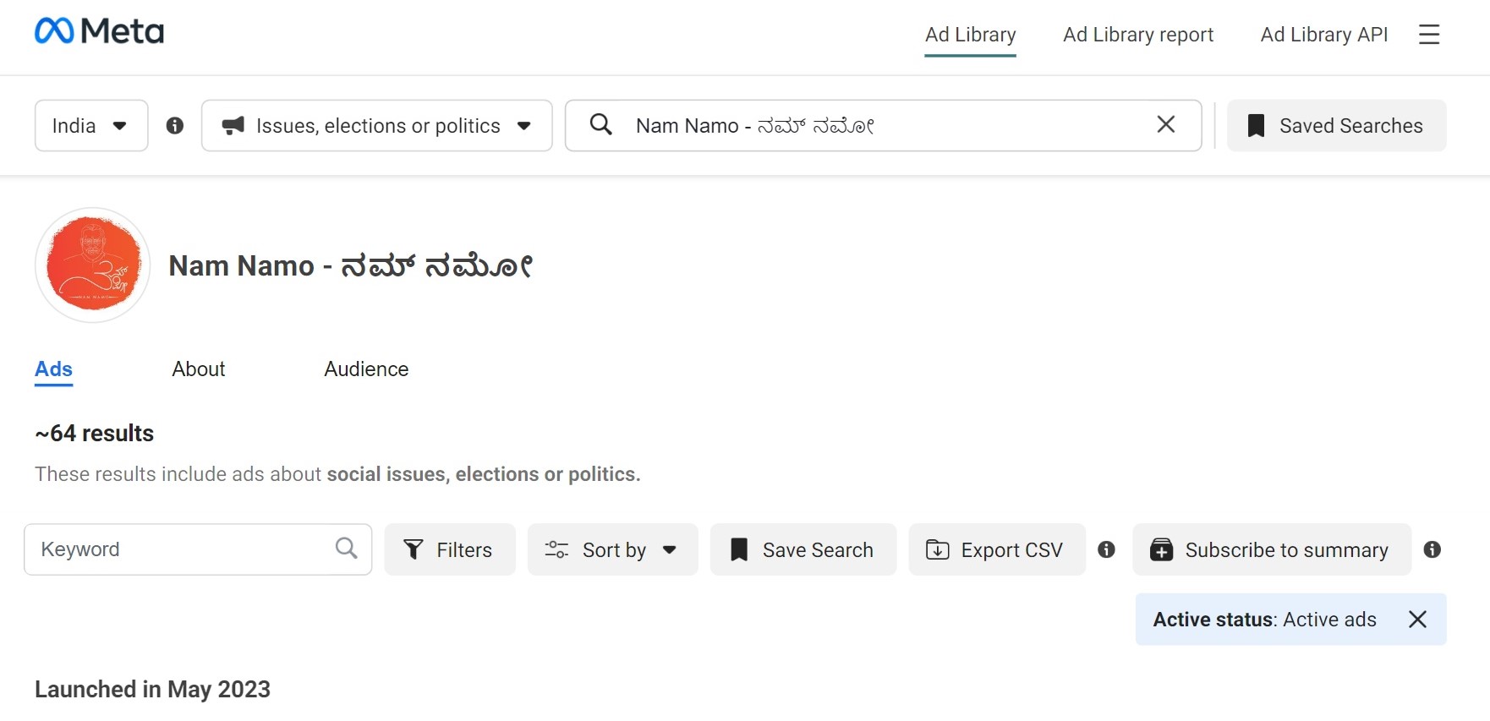Select the Ads tab
Image resolution: width=1490 pixels, height=721 pixels.
click(53, 370)
